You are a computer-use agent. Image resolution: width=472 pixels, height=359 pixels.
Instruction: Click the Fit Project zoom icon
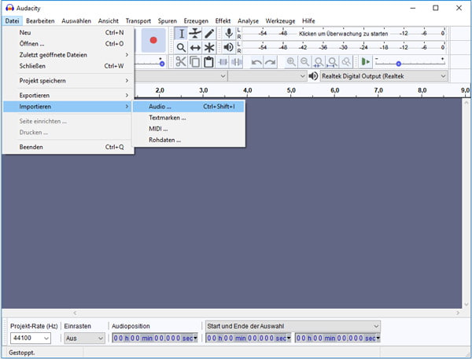tap(332, 61)
